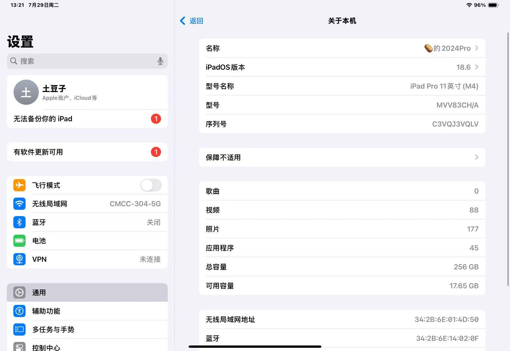Viewport: 510px width, 351px height.
Task: Tap the Accessibility icon
Action: click(x=20, y=311)
